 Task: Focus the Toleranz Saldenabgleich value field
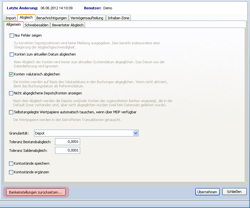pyautogui.click(x=68, y=151)
